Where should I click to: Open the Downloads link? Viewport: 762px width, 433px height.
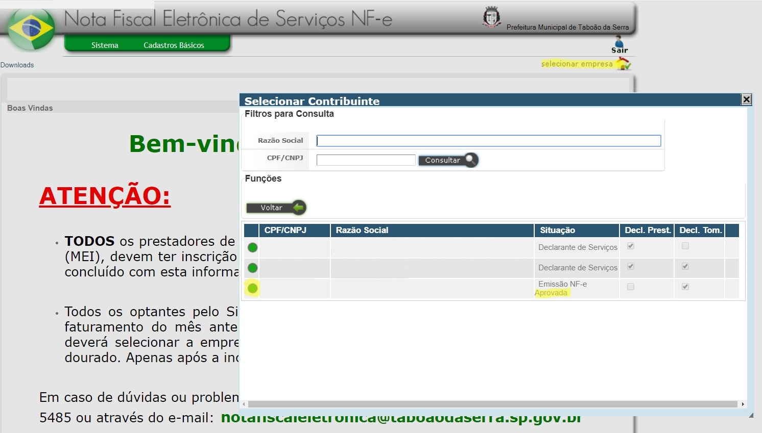(x=17, y=65)
